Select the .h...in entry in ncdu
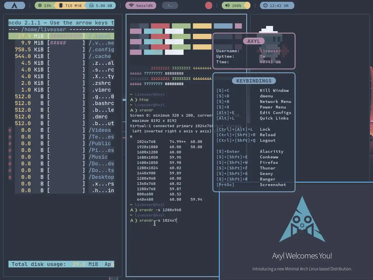Screen dimensions: 373x280 (x=61, y=190)
